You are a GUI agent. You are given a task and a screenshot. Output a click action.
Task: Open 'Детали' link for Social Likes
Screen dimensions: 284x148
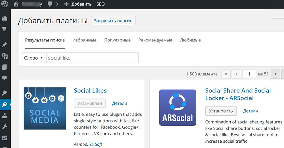(120, 103)
